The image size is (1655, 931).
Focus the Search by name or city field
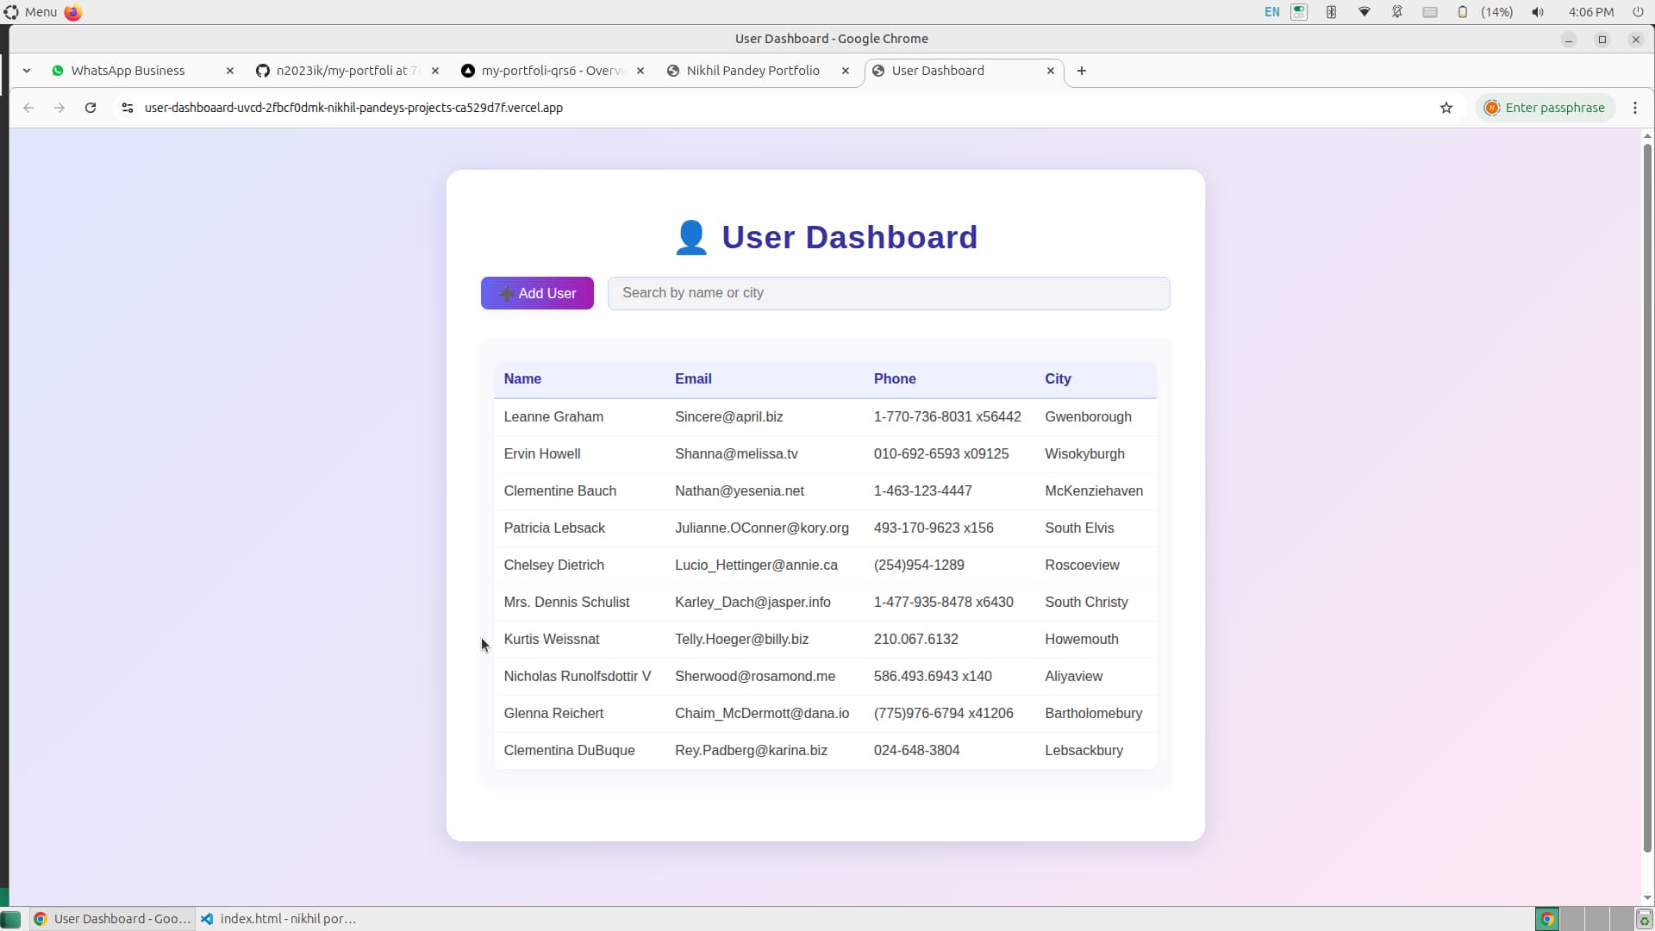[x=889, y=293]
